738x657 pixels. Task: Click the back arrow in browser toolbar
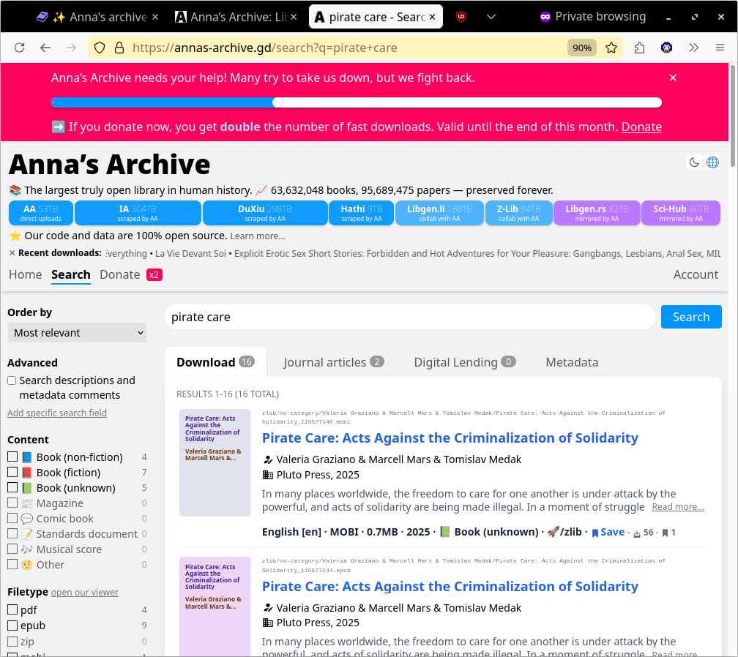45,48
